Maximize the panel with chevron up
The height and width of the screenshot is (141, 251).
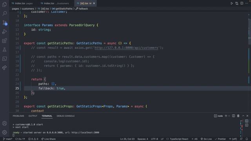(243, 116)
